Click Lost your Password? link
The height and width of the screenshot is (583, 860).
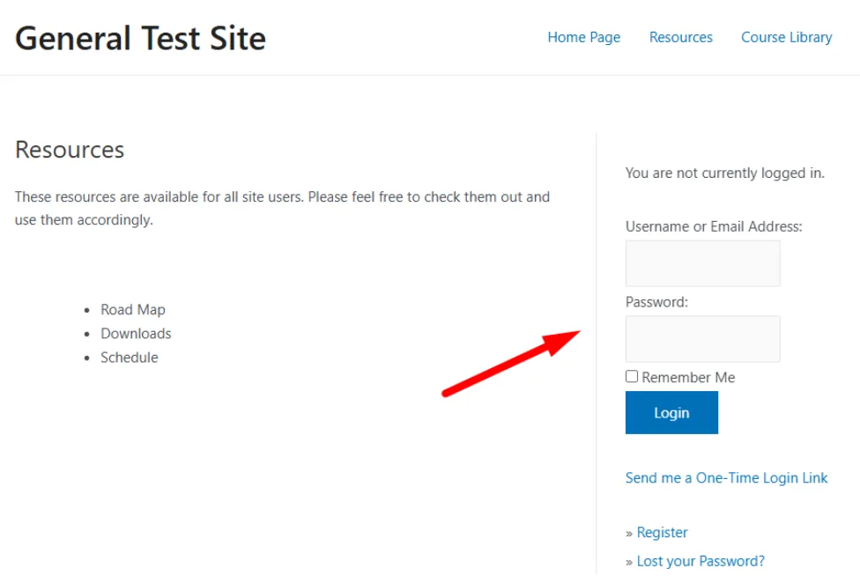[x=701, y=561]
